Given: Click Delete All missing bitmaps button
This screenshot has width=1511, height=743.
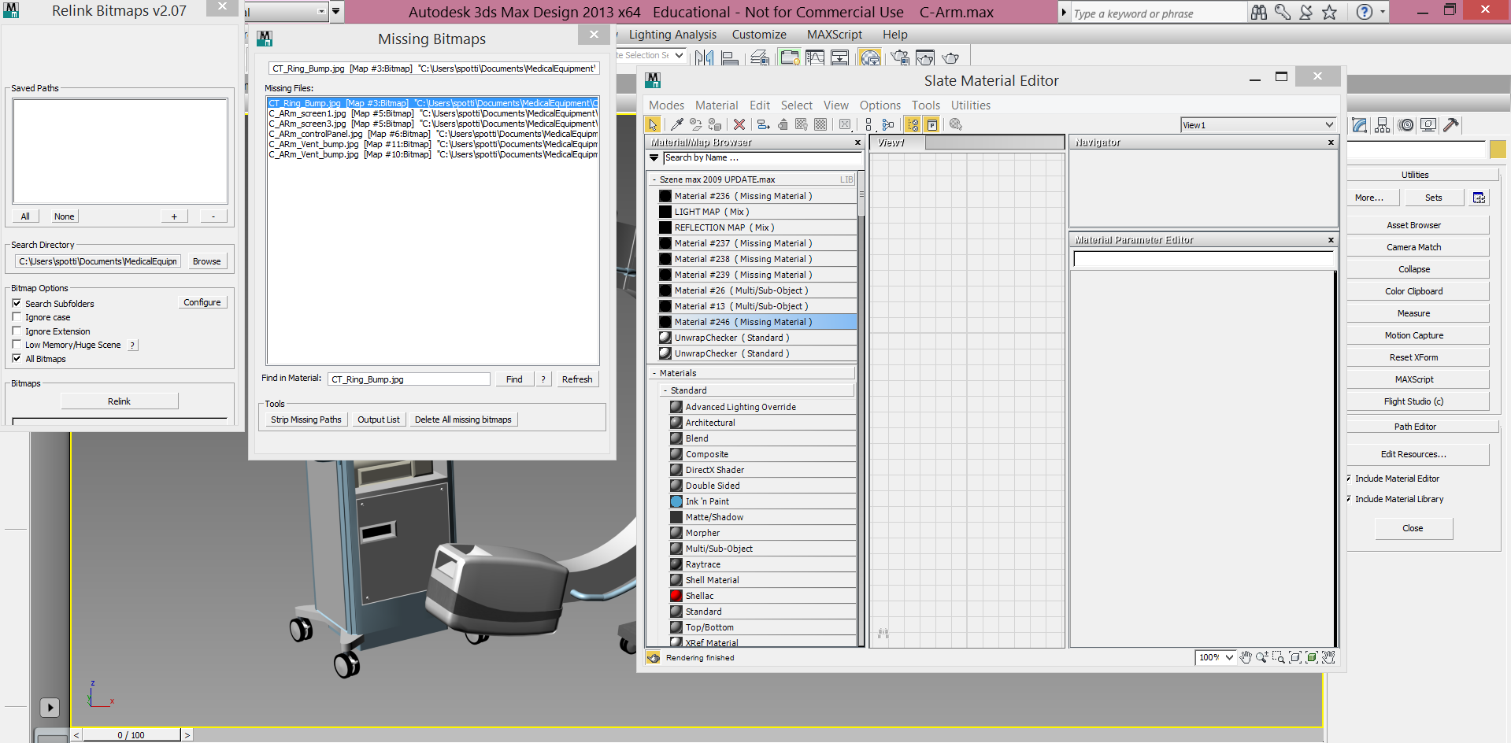Looking at the screenshot, I should [463, 420].
